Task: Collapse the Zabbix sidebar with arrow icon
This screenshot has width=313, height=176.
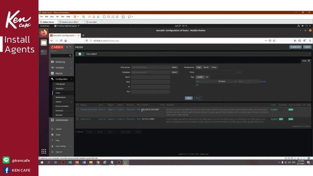Action: [67, 47]
